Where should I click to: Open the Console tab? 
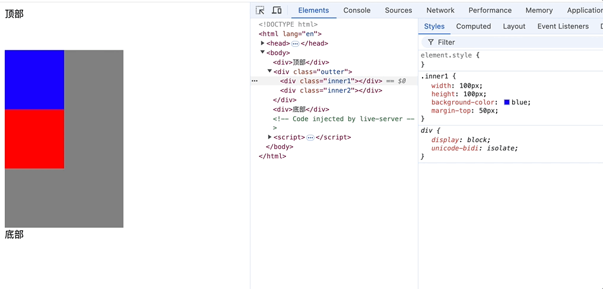click(x=357, y=10)
